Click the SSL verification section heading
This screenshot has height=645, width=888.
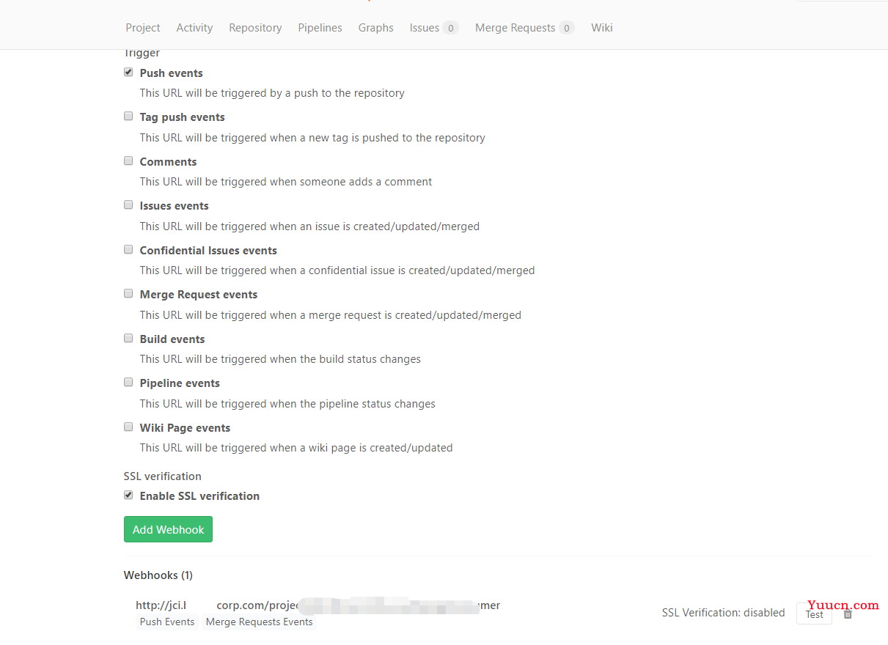(x=163, y=476)
